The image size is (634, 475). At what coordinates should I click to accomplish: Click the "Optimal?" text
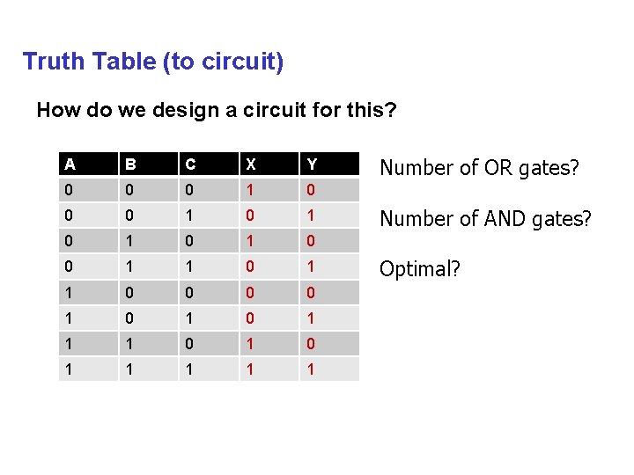click(x=419, y=268)
